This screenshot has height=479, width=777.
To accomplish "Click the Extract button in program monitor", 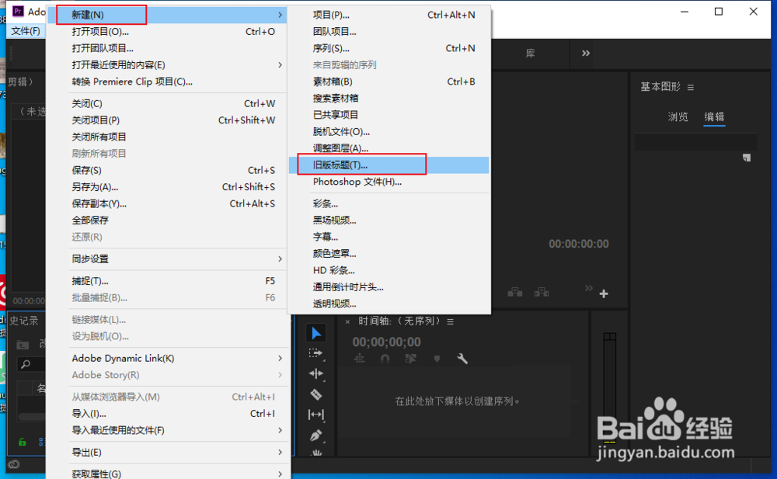I will point(541,292).
